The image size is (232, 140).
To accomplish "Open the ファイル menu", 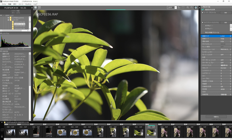I will (4, 4).
